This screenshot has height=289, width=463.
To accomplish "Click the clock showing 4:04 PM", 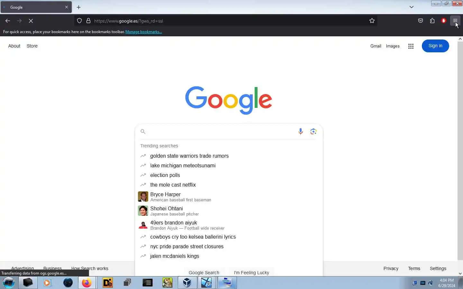I will pos(447,280).
